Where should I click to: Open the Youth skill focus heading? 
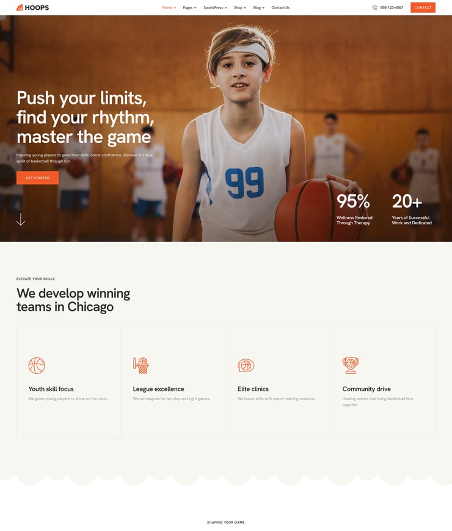pyautogui.click(x=51, y=389)
